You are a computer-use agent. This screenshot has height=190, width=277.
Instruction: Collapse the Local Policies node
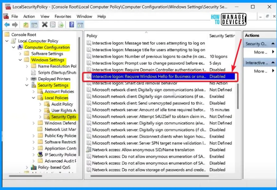(x=33, y=98)
